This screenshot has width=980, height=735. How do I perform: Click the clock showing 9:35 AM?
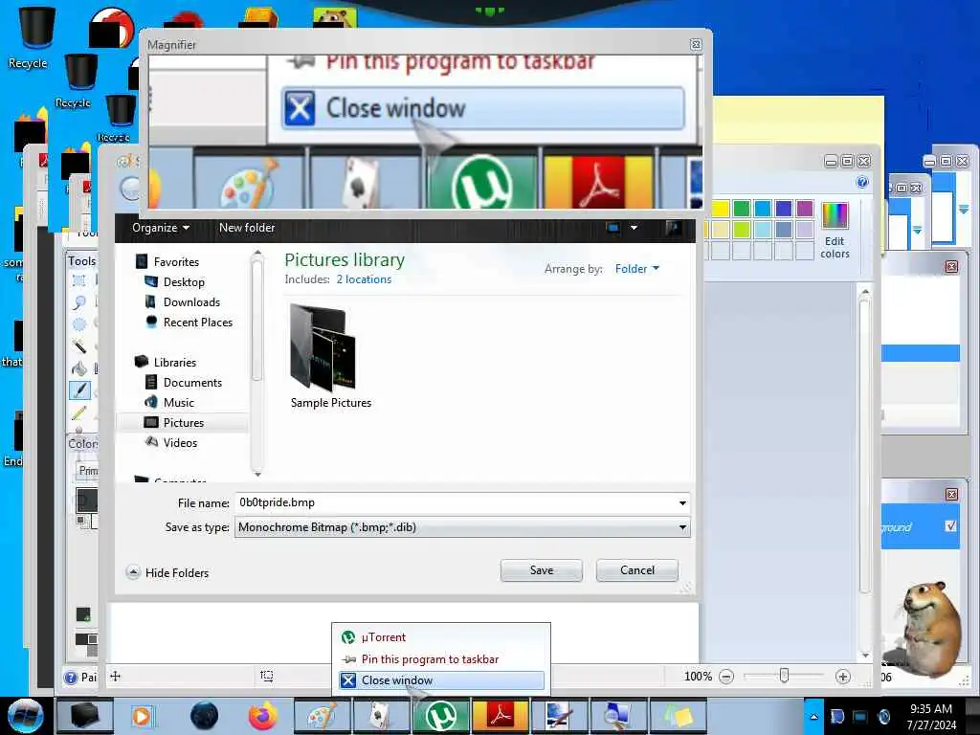(x=931, y=716)
